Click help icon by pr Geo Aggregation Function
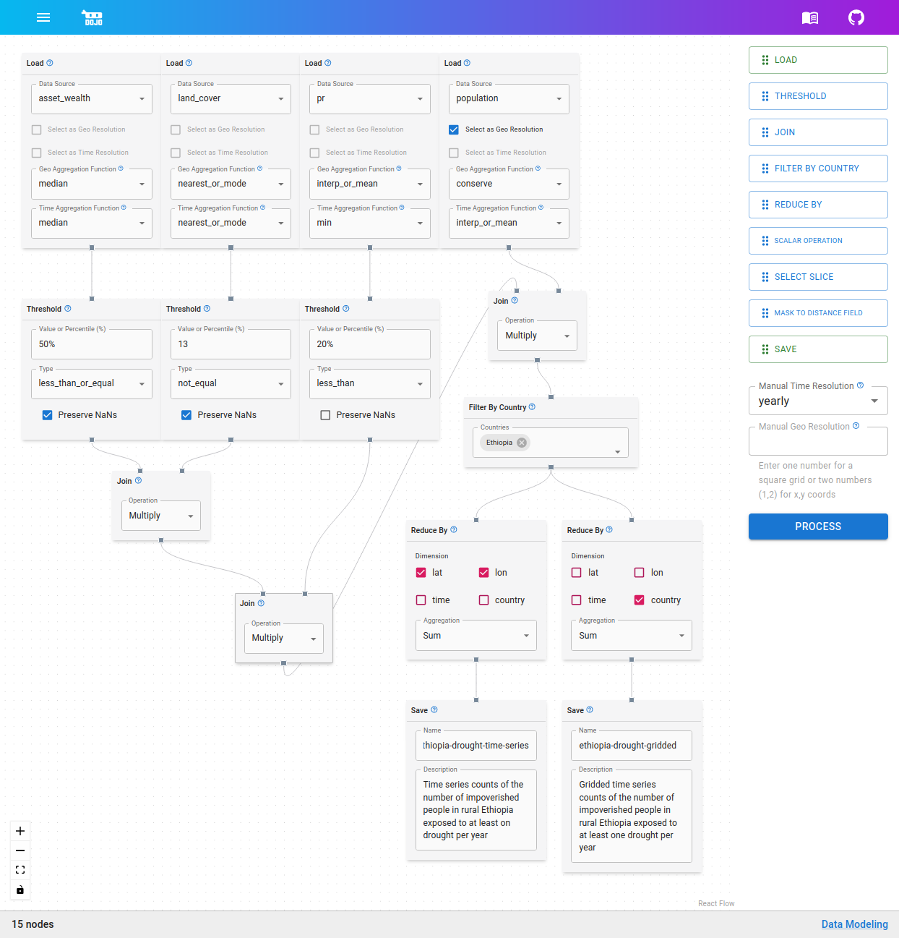 (x=399, y=169)
